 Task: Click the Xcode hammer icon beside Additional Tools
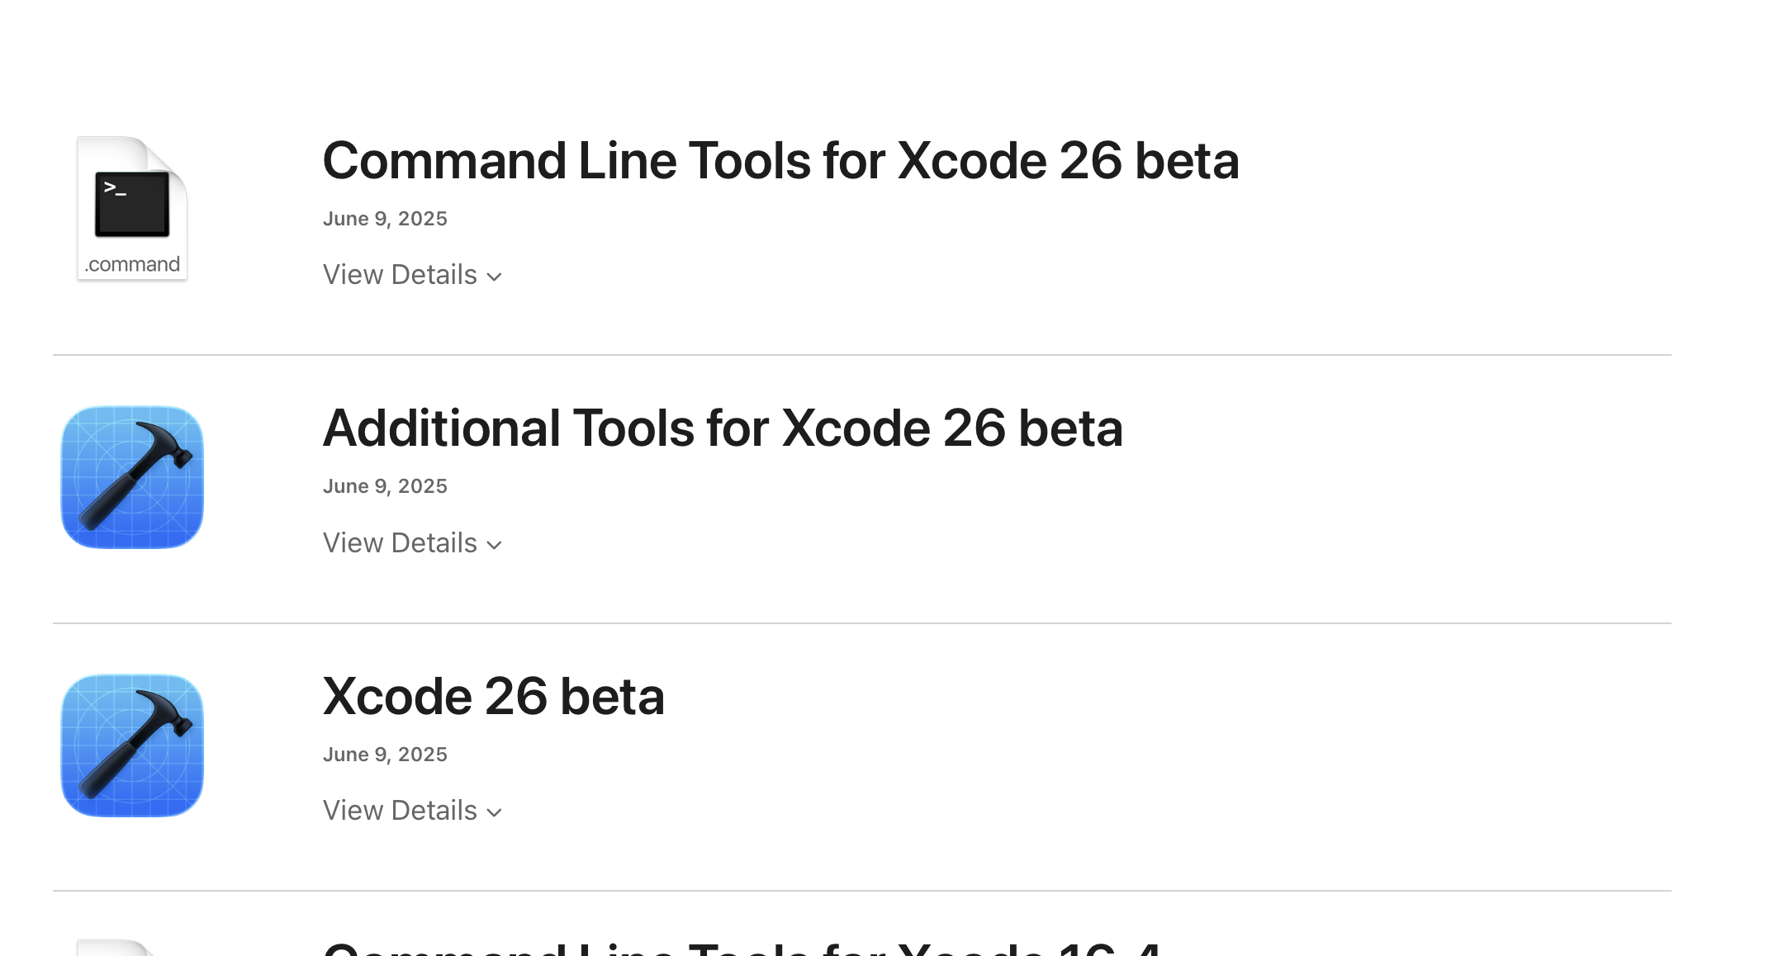point(132,477)
